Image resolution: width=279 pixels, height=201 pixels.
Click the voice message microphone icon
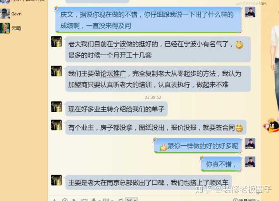point(94,200)
